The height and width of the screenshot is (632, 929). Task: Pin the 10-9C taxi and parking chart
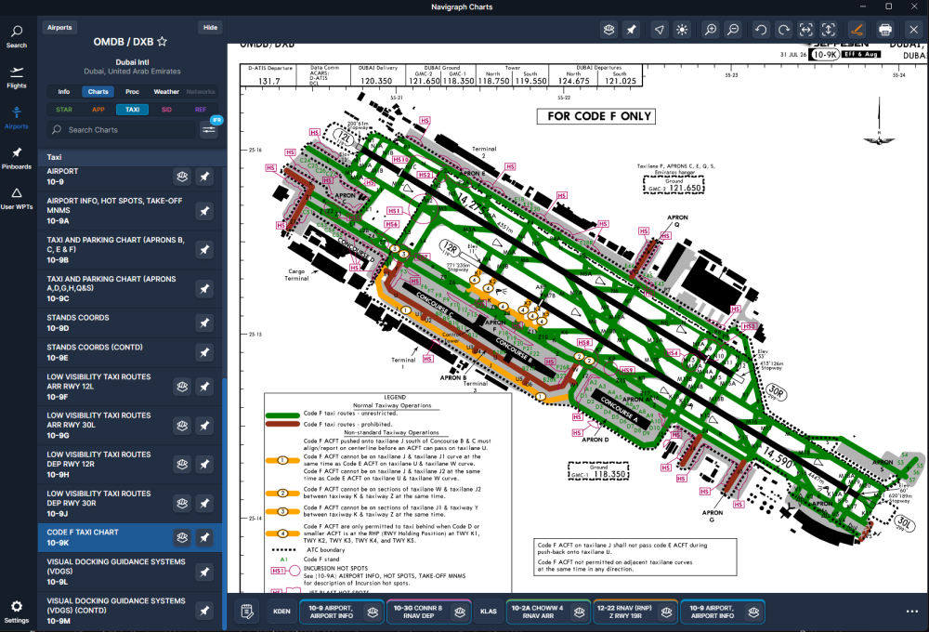pyautogui.click(x=204, y=289)
